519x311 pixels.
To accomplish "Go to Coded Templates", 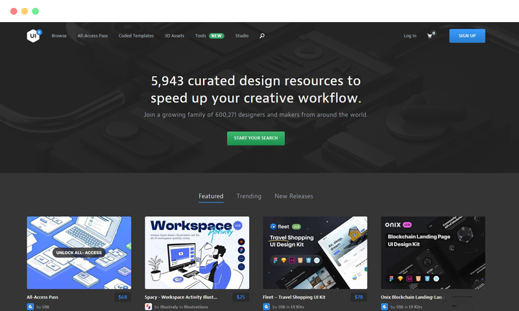I will (x=136, y=36).
